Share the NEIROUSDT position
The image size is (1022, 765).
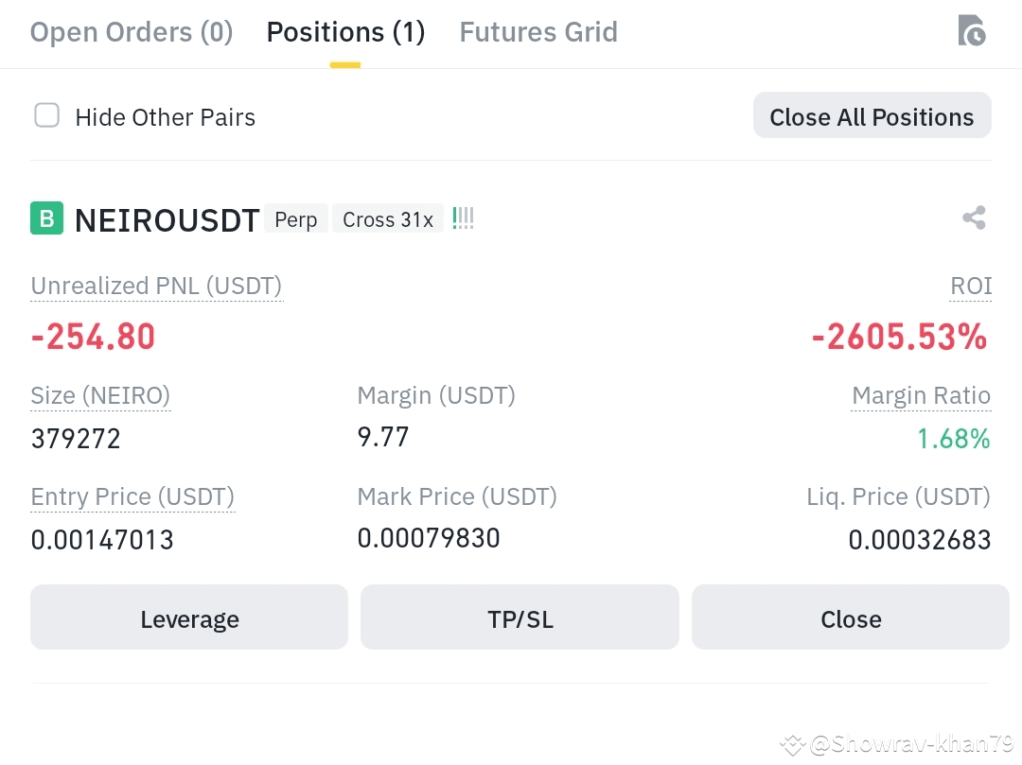974,217
